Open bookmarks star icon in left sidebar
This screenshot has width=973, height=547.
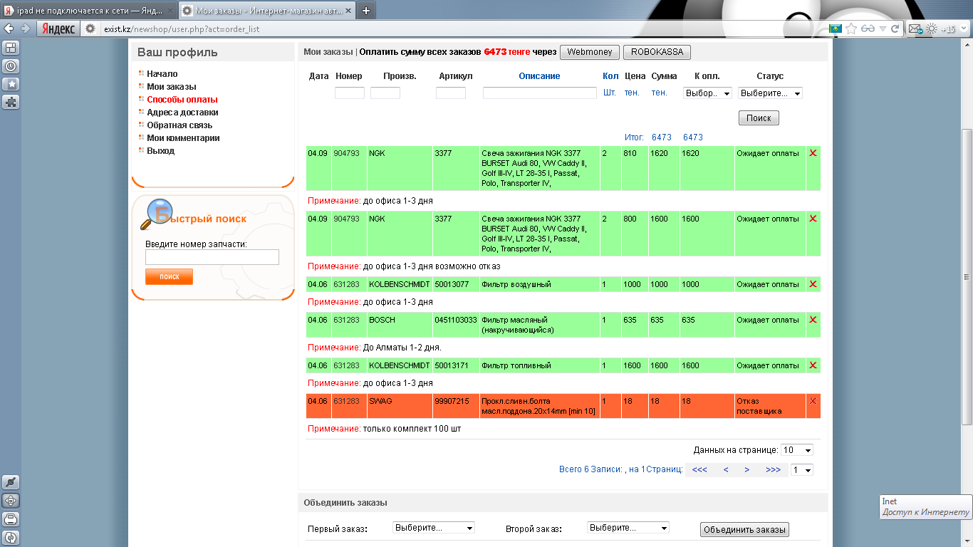tap(11, 84)
